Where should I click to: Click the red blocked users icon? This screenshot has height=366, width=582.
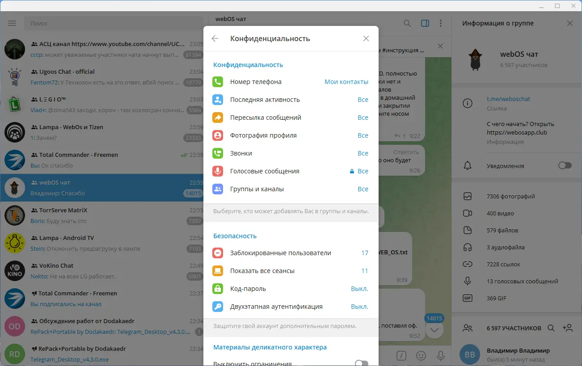coord(218,253)
